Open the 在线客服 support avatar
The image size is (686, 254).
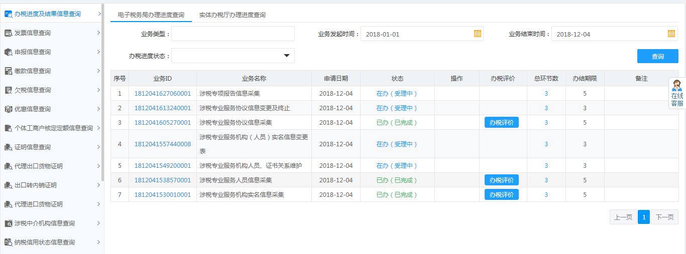point(676,86)
